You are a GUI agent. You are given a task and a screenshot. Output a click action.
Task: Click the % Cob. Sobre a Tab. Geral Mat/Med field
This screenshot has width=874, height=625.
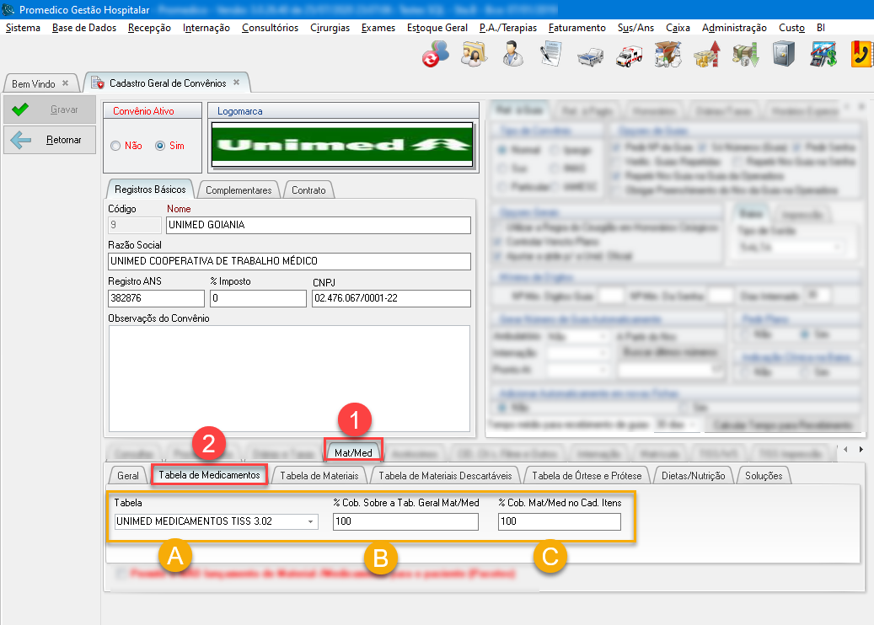[x=405, y=521]
